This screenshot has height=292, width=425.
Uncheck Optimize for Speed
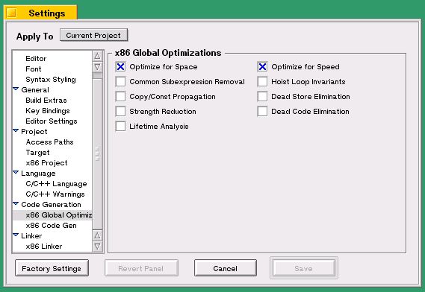coord(262,66)
